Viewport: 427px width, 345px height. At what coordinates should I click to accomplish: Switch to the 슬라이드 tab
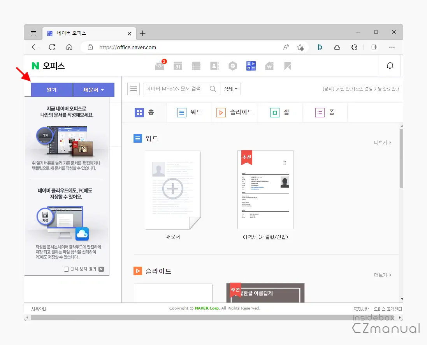point(235,112)
